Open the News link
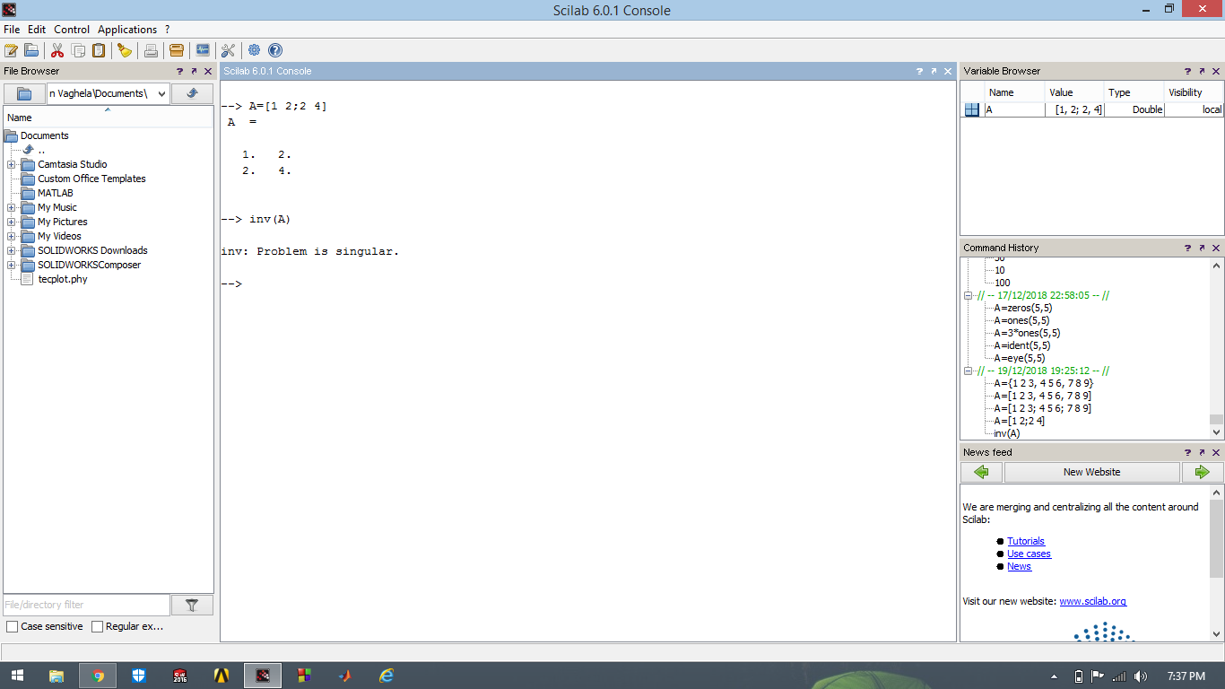 (x=1019, y=566)
